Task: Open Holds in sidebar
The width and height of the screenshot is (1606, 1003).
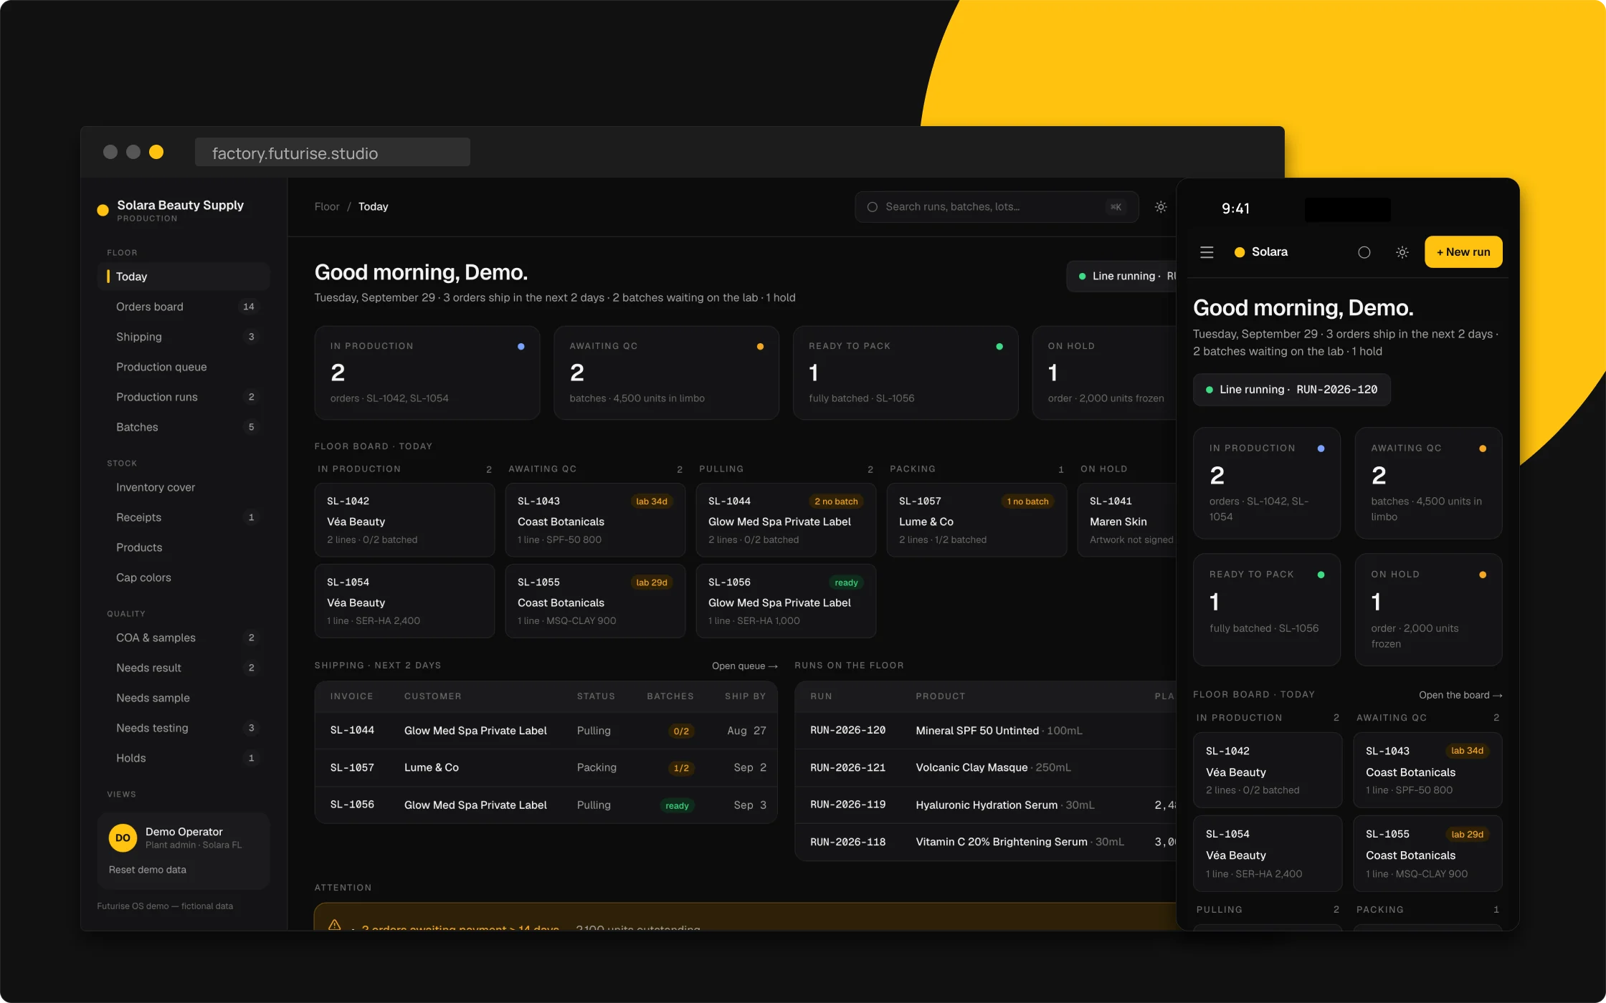Action: [184, 758]
